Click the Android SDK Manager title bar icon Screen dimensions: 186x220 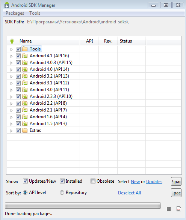click(7, 5)
